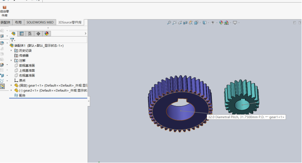Click the curves icon in left sidebar
This screenshot has width=302, height=163.
click(x=2, y=81)
